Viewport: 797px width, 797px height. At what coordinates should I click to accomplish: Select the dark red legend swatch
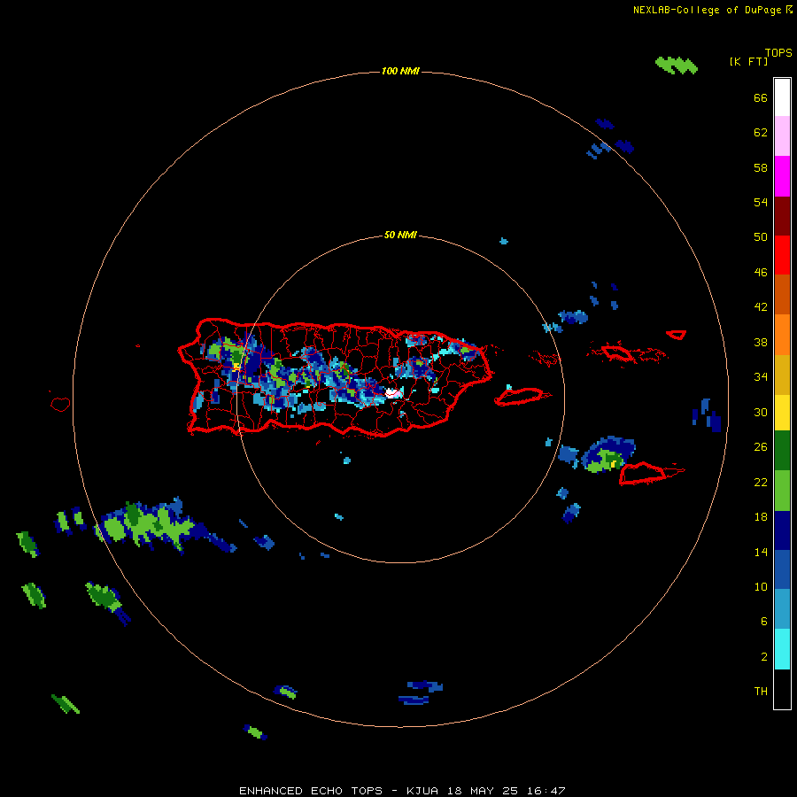tap(782, 215)
